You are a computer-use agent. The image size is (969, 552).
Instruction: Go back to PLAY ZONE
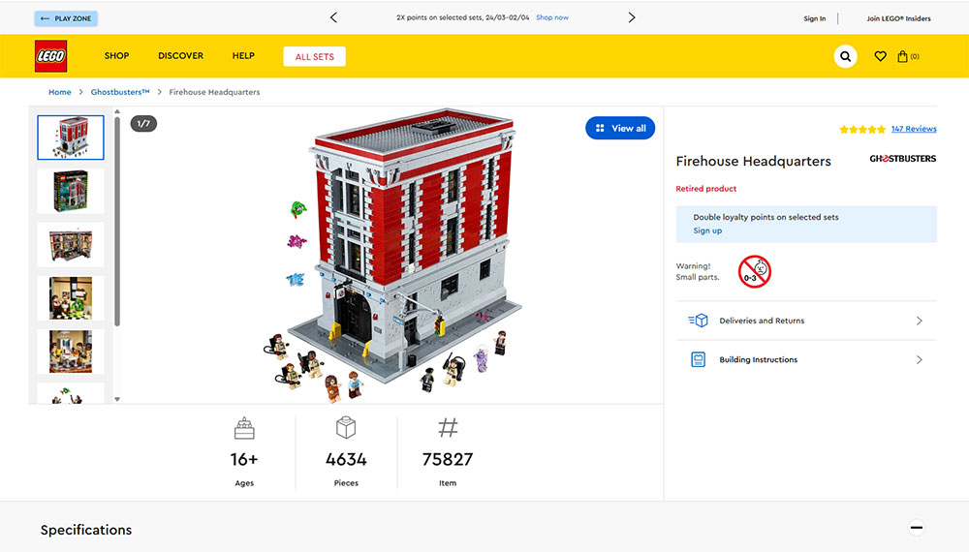coord(66,18)
